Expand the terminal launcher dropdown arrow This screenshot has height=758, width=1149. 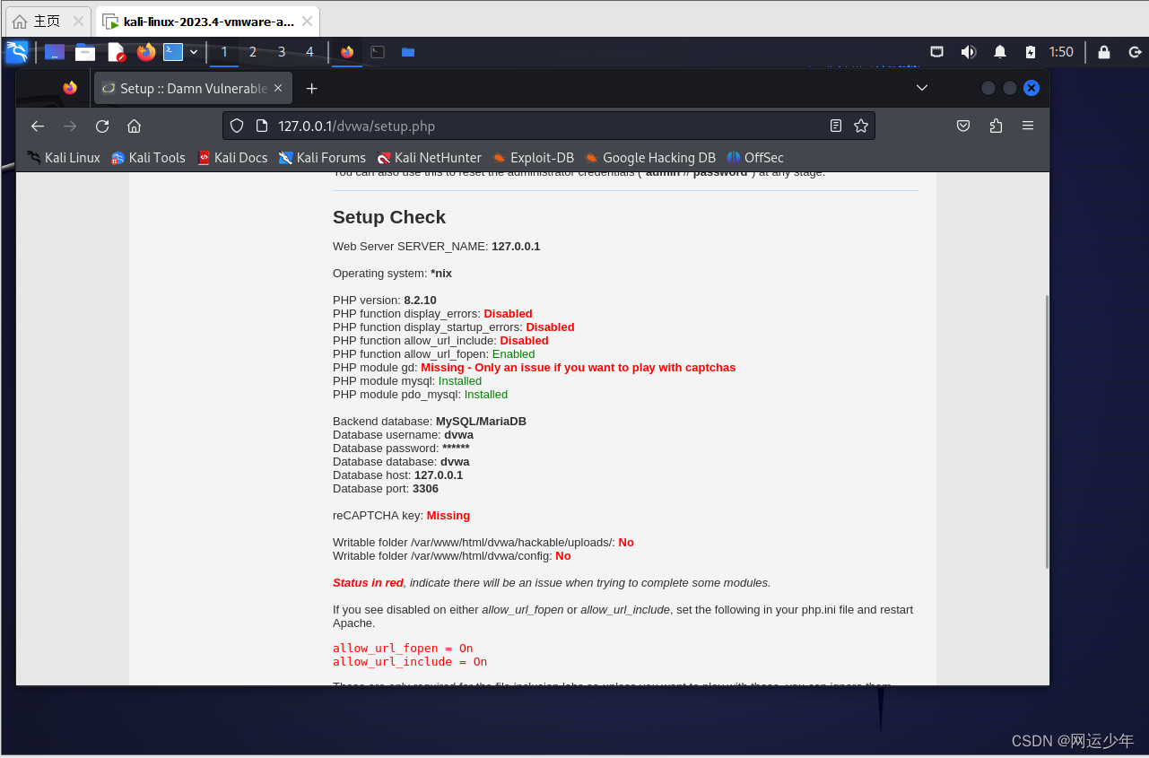click(x=194, y=52)
